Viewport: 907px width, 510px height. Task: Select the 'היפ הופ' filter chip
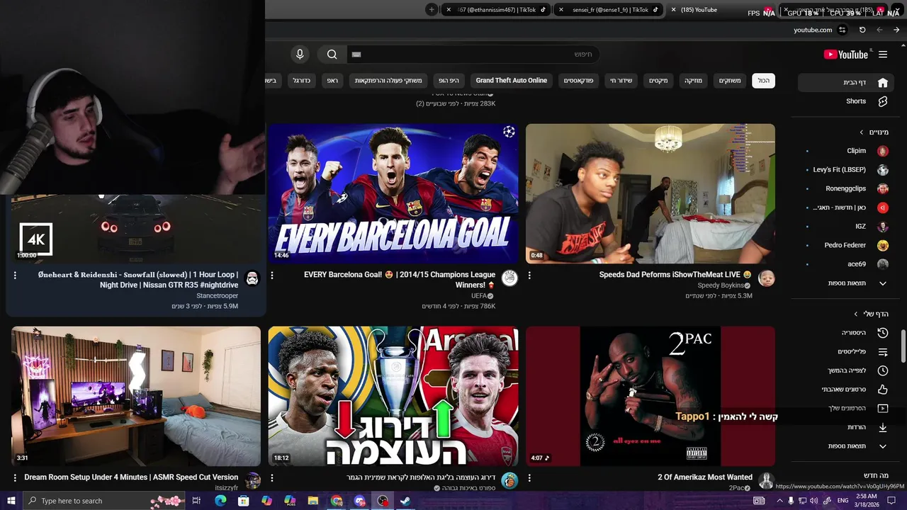click(x=449, y=81)
